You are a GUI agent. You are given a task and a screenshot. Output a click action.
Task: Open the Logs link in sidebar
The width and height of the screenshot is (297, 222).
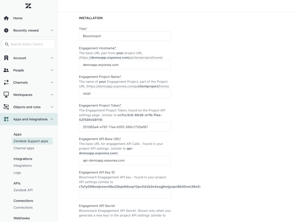17,173
